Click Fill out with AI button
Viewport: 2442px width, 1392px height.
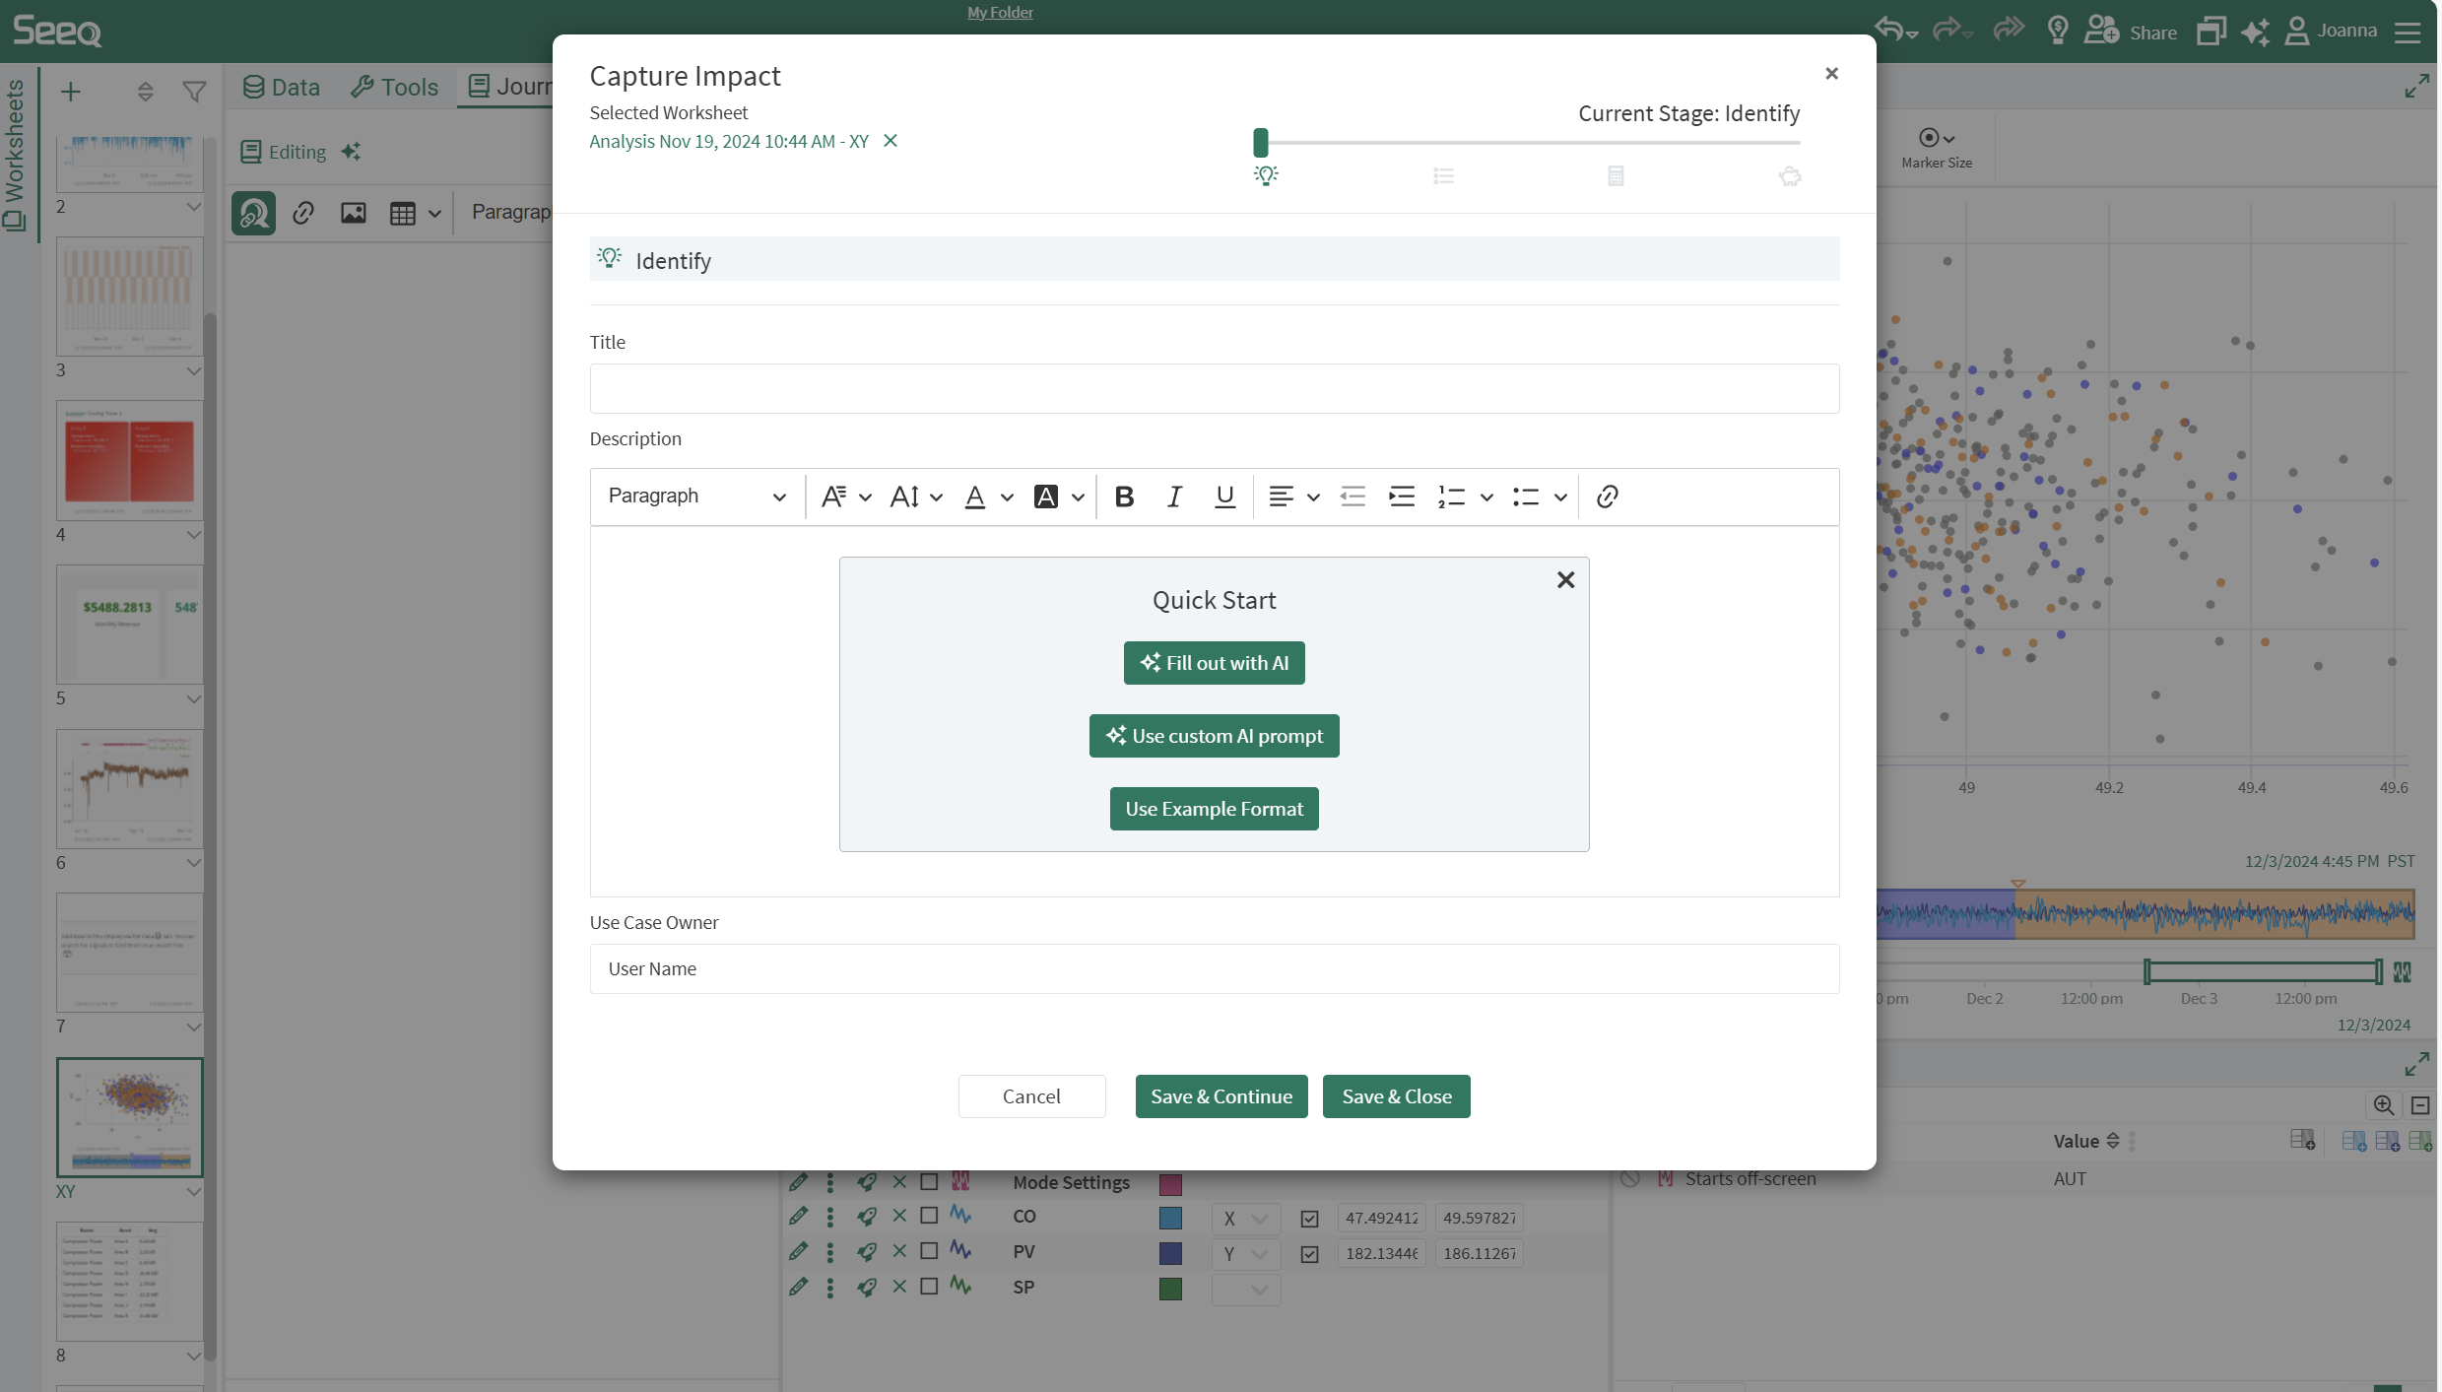tap(1214, 663)
